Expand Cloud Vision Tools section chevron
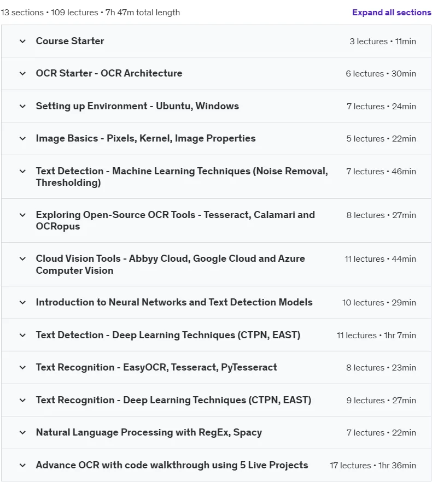 22,259
